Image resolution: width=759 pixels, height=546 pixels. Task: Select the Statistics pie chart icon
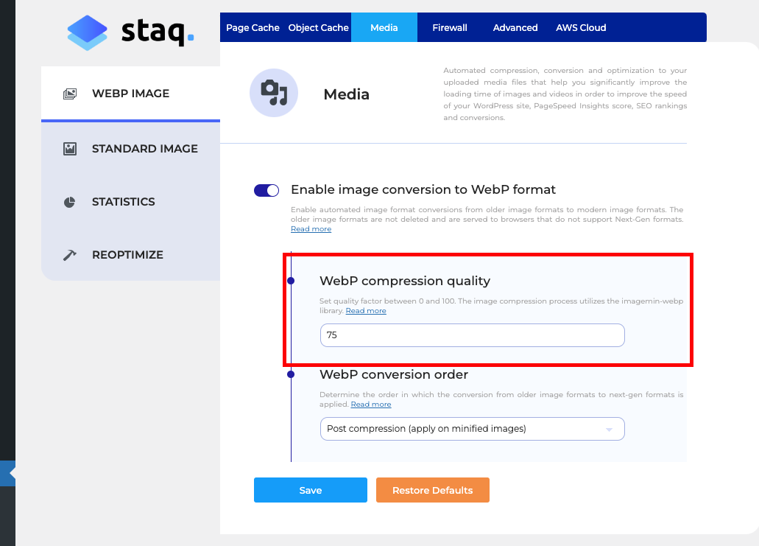(70, 201)
